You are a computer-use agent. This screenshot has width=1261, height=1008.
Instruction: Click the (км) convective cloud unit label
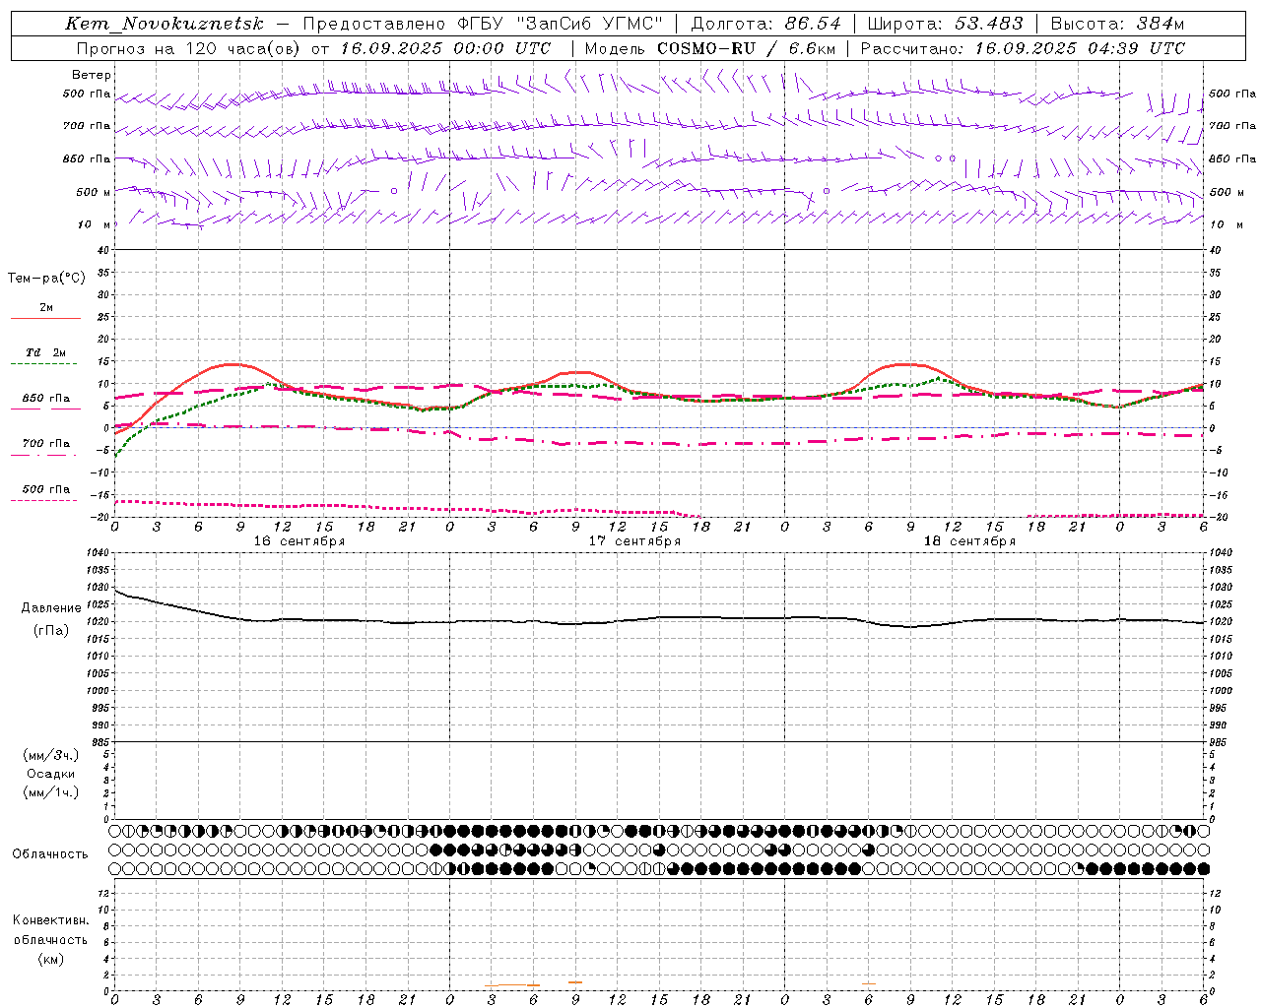tap(50, 959)
